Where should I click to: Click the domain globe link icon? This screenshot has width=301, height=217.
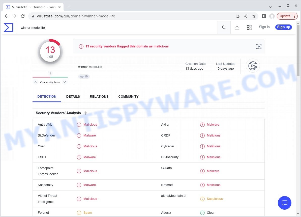point(253,66)
